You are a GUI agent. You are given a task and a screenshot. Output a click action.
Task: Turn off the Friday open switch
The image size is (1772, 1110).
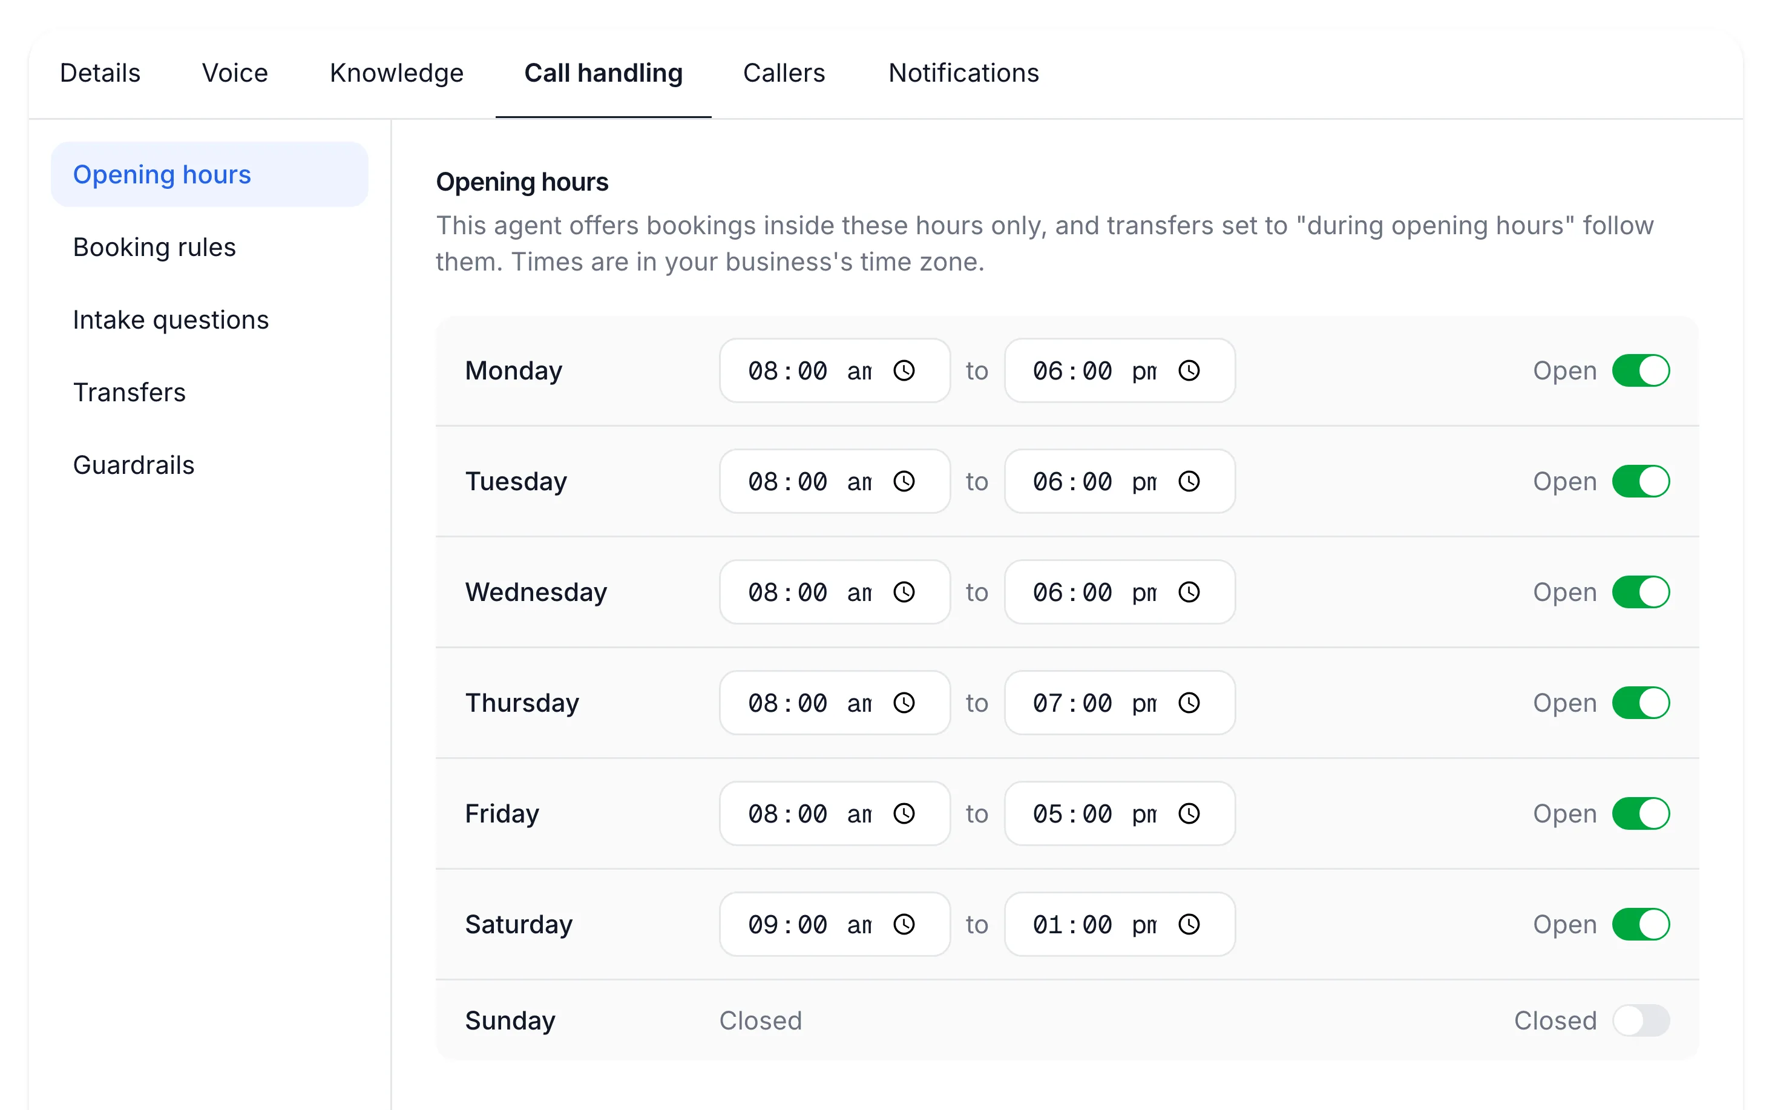point(1641,813)
